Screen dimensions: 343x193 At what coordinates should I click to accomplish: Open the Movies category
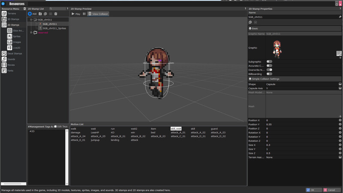click(8, 65)
